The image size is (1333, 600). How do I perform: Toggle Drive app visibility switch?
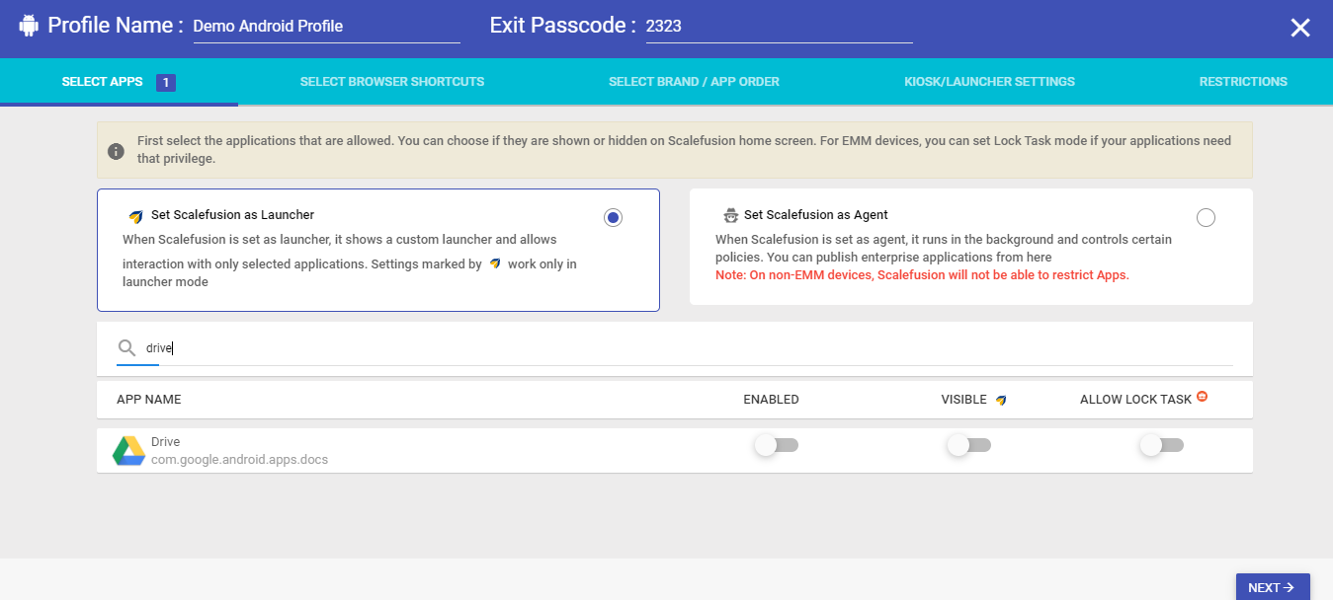pyautogui.click(x=968, y=446)
